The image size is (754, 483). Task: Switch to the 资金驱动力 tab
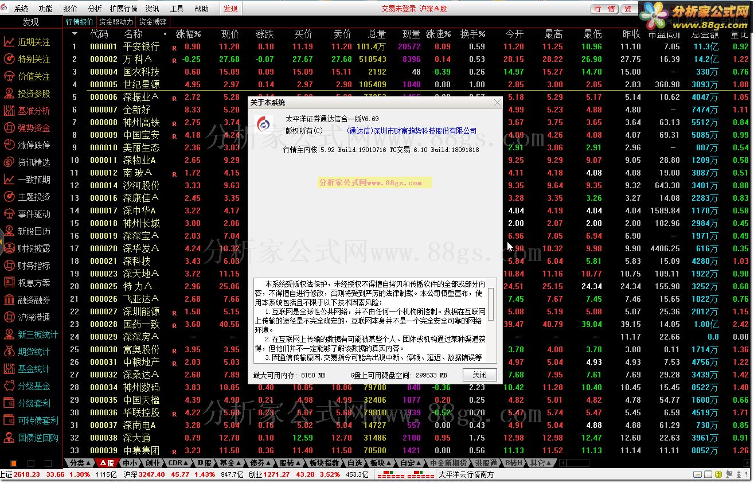tap(116, 22)
